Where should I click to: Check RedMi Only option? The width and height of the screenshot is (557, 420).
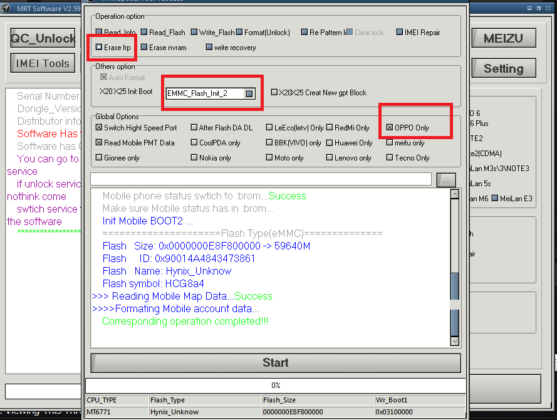(x=330, y=127)
